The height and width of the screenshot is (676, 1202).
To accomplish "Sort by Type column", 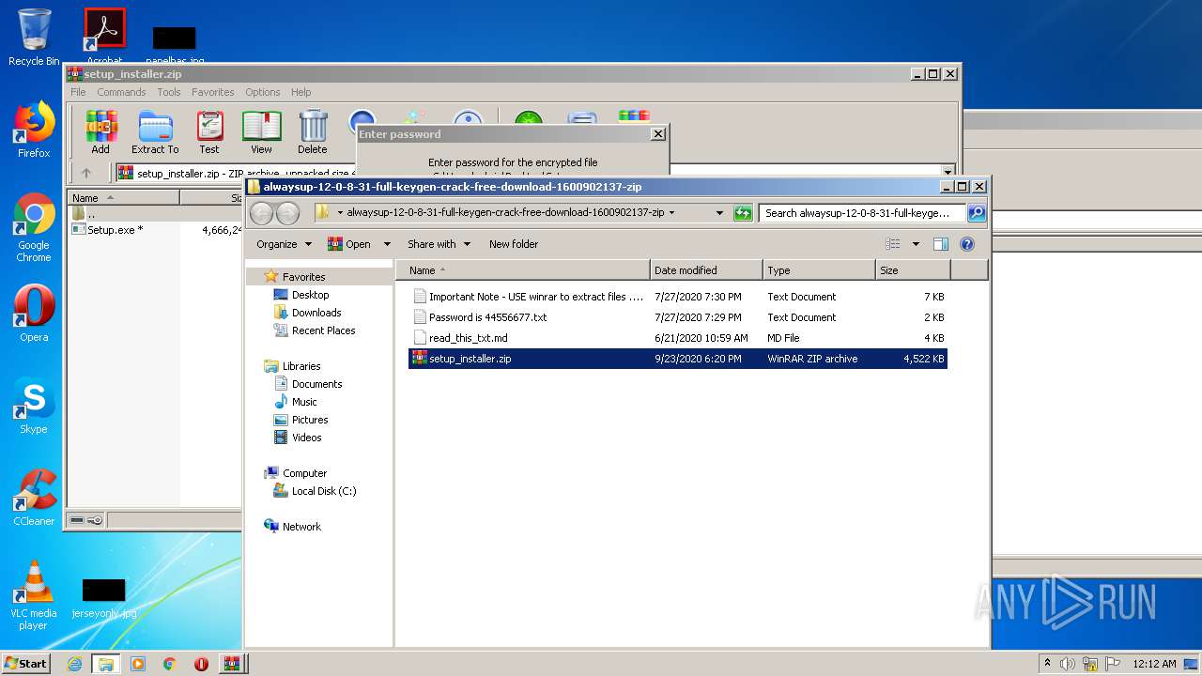I will click(819, 270).
